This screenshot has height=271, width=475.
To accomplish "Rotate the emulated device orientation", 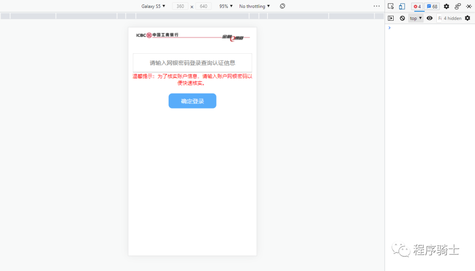I will [282, 6].
